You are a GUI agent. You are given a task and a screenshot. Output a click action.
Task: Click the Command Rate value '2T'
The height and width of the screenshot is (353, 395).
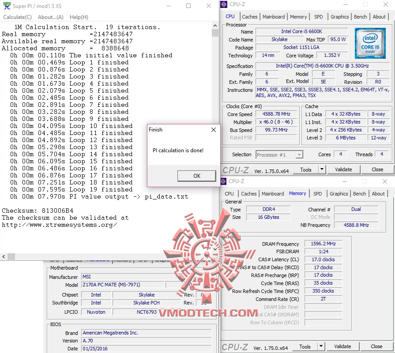pos(323,299)
